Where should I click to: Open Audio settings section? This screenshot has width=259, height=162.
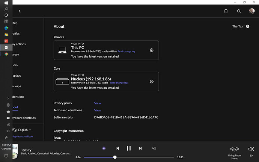15,65
